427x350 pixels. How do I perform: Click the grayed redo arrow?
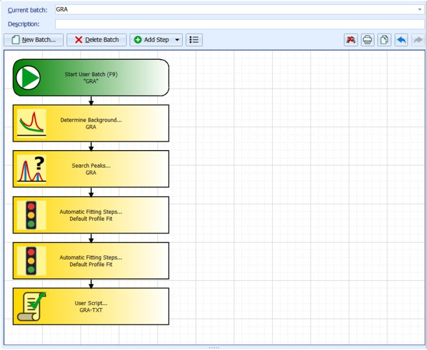pos(418,40)
